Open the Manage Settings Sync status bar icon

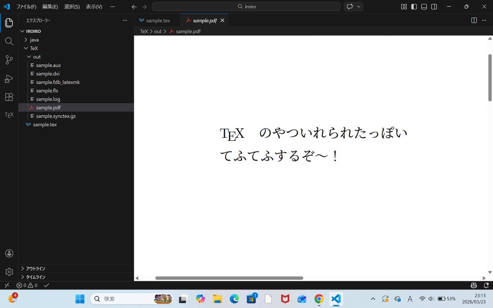coord(473,285)
